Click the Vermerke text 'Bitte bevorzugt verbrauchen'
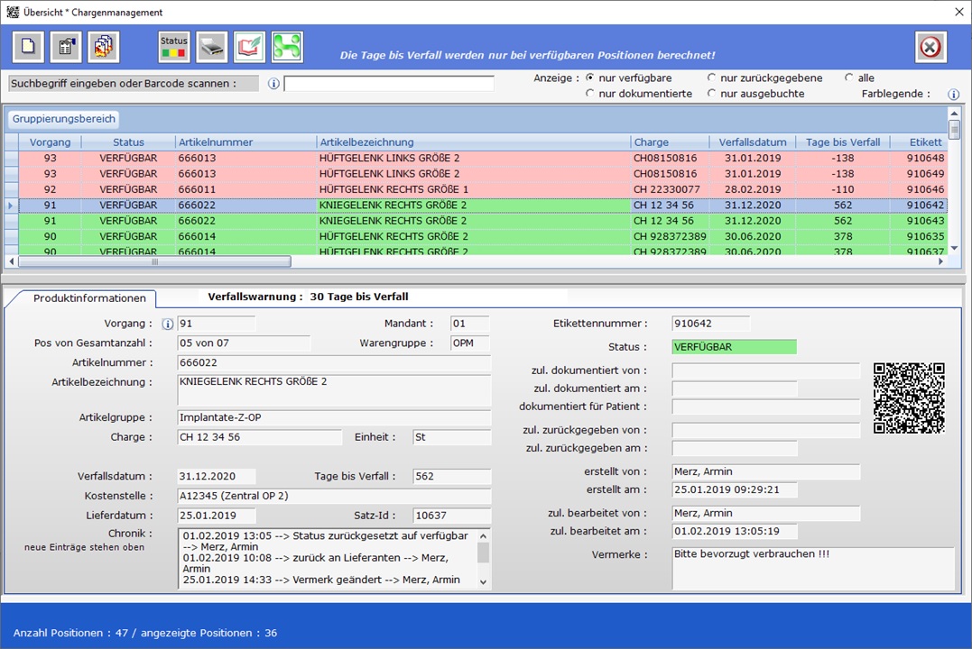The width and height of the screenshot is (972, 649). click(751, 554)
